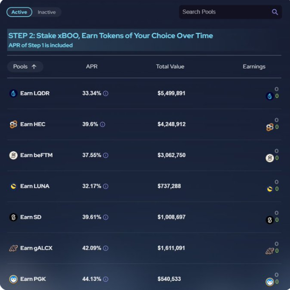Click the LQDR droplet token icon

[x=13, y=93]
